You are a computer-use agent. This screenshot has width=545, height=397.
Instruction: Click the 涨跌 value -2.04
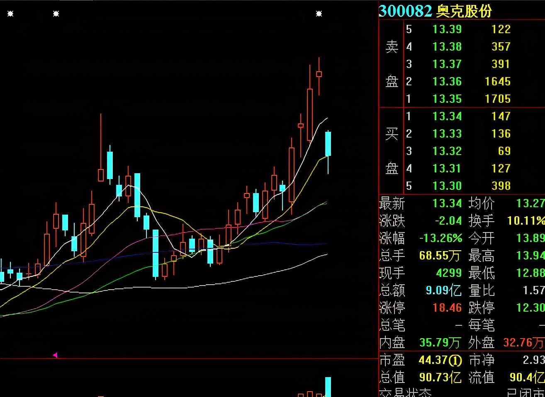tap(448, 221)
